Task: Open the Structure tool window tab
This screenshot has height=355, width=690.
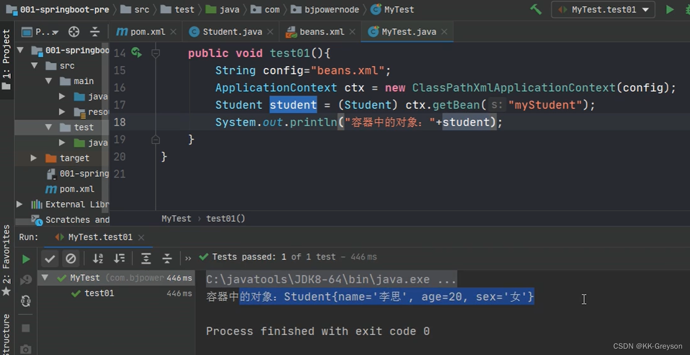Action: [x=6, y=334]
